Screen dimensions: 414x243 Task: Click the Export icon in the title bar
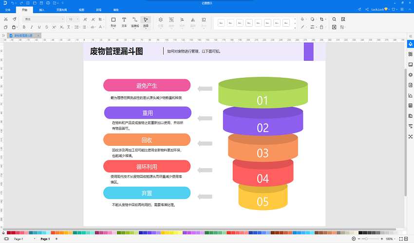pos(55,3)
